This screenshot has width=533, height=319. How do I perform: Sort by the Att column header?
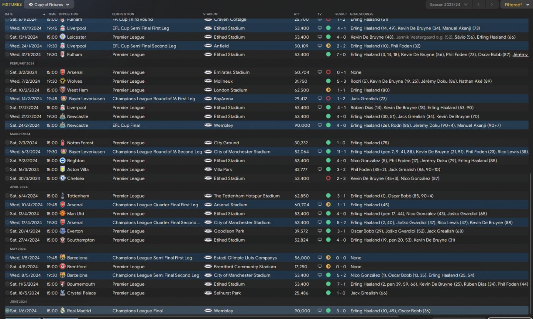[x=296, y=14]
